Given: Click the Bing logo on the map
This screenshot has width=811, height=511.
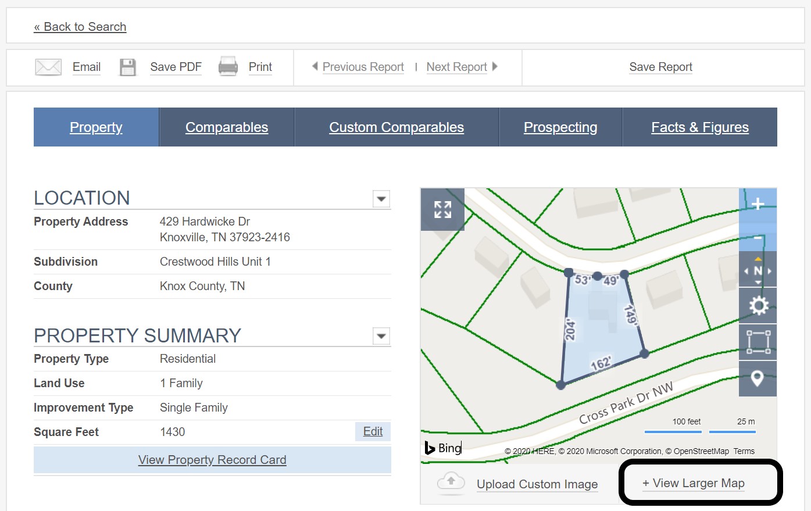Looking at the screenshot, I should click(443, 448).
